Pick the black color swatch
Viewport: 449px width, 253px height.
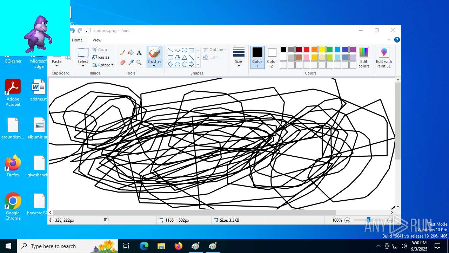[283, 50]
